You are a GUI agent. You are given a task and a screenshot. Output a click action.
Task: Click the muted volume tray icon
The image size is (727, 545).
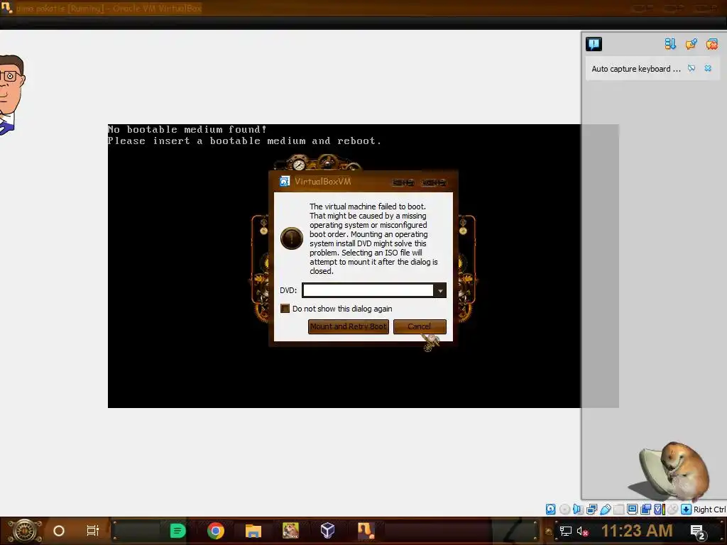[582, 531]
